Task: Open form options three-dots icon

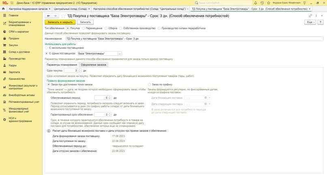Action: click(316, 16)
